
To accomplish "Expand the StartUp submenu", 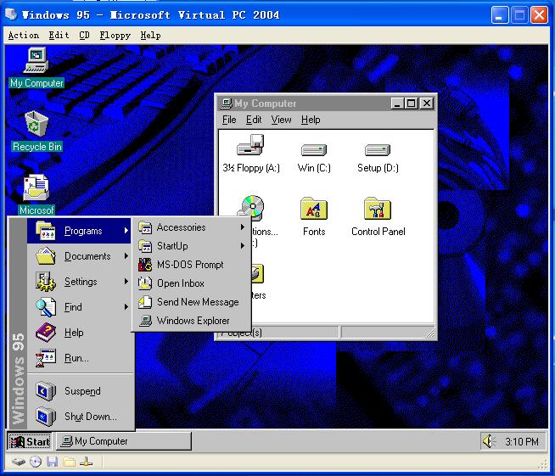I will [x=192, y=246].
